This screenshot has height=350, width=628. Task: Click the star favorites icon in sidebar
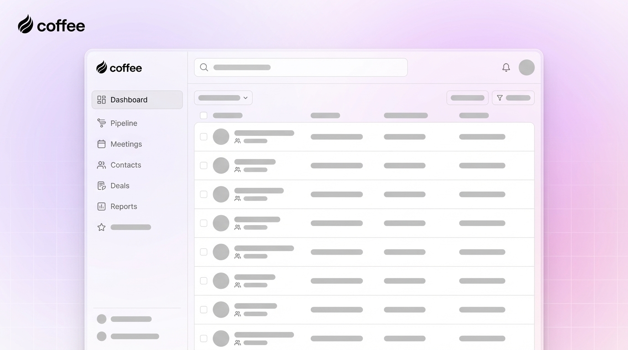101,227
